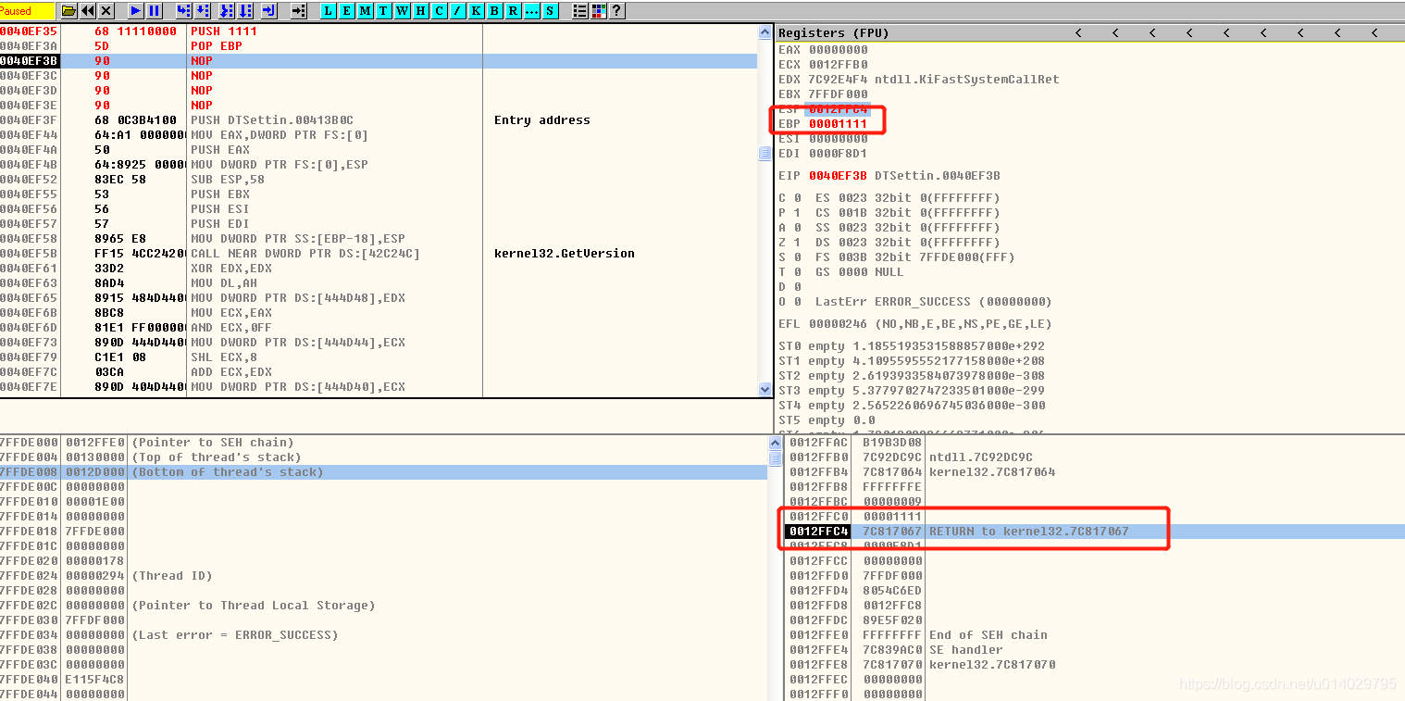Screen dimensions: 1405x701
Task: Select the PUSH 1111 instruction line
Action: (379, 31)
